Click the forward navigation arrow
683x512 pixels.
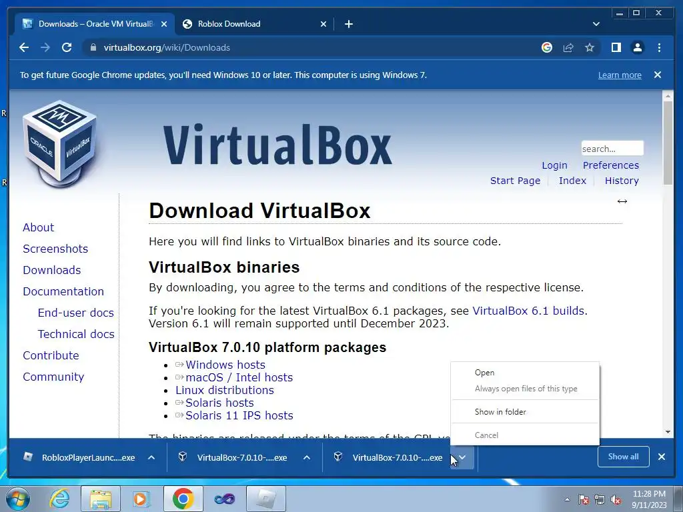45,47
